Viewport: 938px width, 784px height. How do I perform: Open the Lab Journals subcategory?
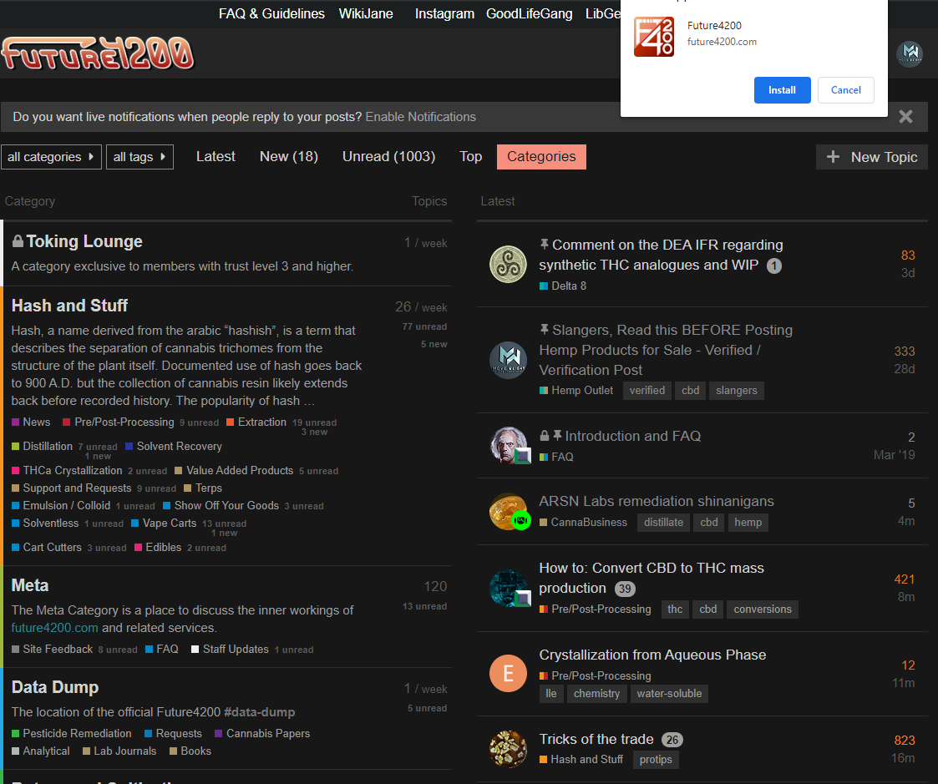[x=119, y=751]
